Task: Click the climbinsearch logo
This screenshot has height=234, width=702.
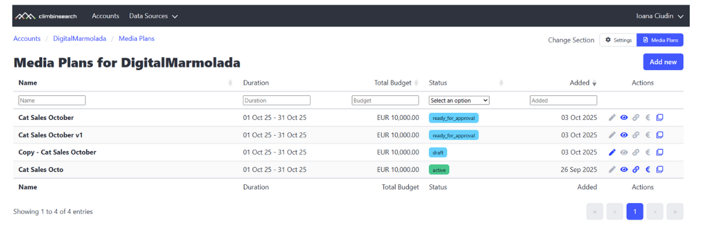Action: point(47,16)
